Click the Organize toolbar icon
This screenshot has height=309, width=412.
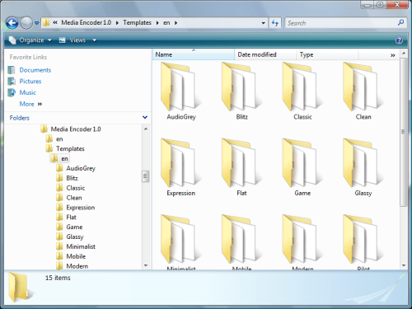pos(12,40)
